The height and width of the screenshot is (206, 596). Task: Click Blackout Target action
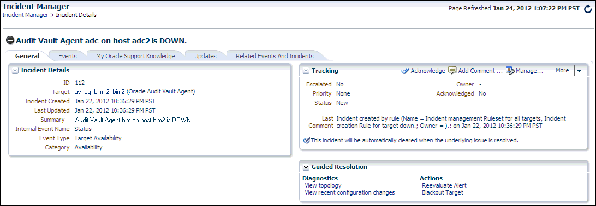(x=443, y=192)
